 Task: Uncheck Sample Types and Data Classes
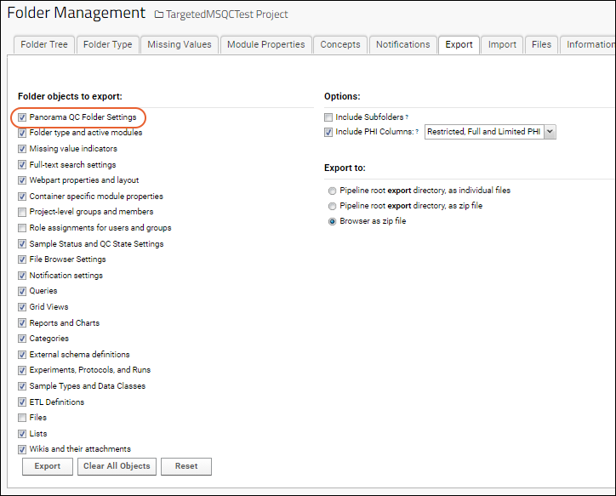(22, 386)
